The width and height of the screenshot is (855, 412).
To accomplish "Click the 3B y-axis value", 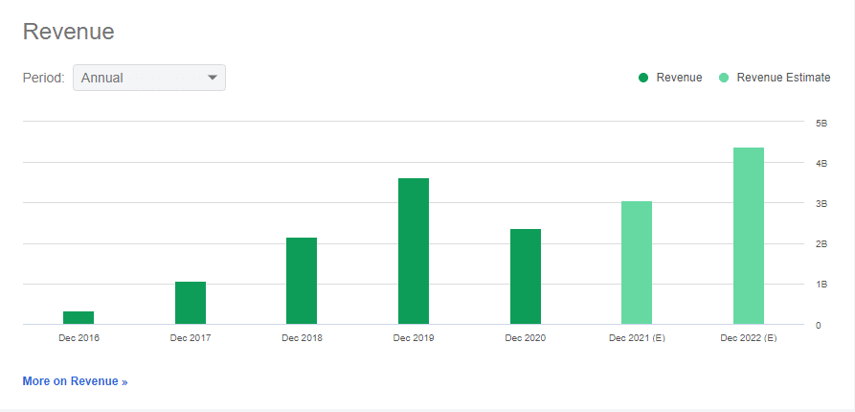I will coord(822,203).
